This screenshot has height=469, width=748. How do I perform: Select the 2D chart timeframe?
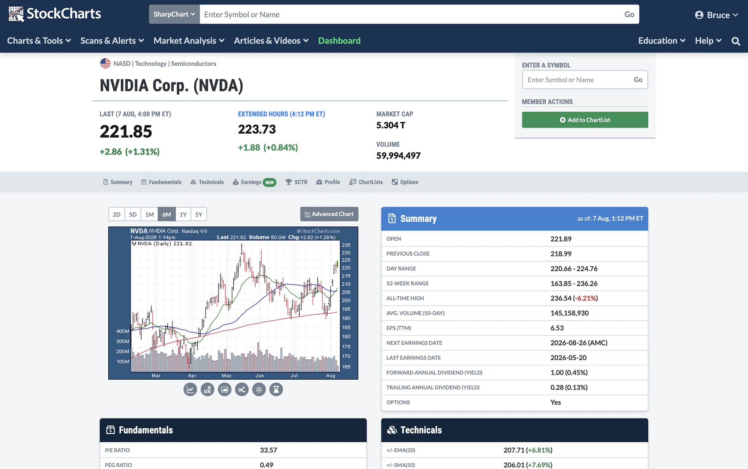point(117,215)
